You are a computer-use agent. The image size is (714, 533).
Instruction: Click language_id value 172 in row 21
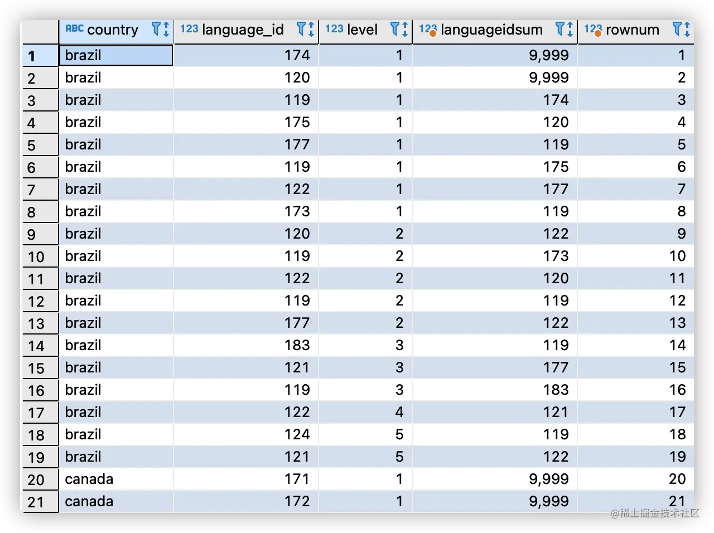tap(246, 501)
